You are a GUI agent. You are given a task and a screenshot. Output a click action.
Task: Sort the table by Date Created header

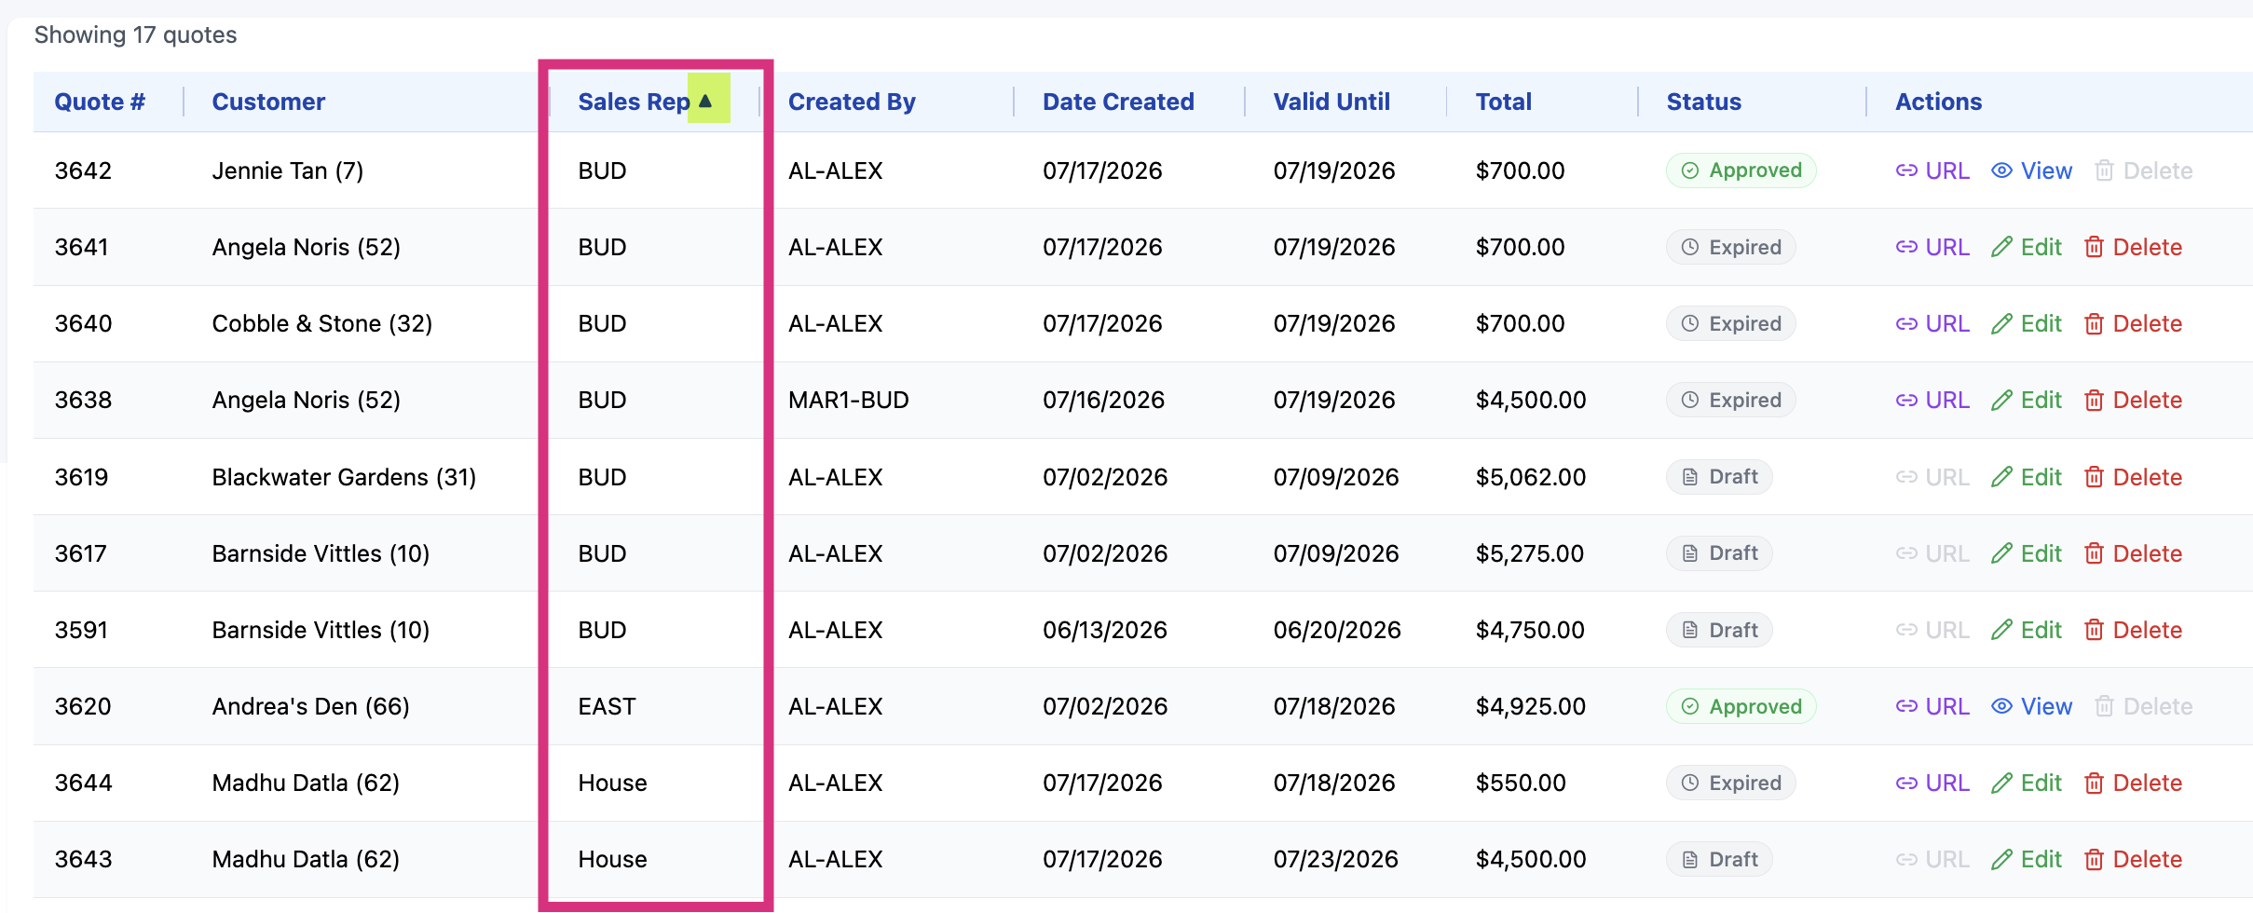(1118, 102)
